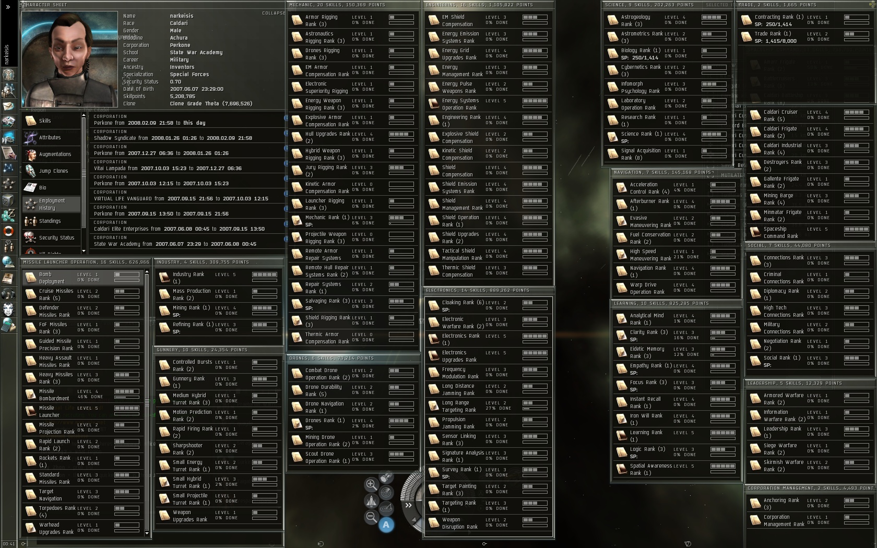Click the Missile Launcher list scroll-up arrow
Image resolution: width=877 pixels, height=548 pixels.
[x=147, y=271]
